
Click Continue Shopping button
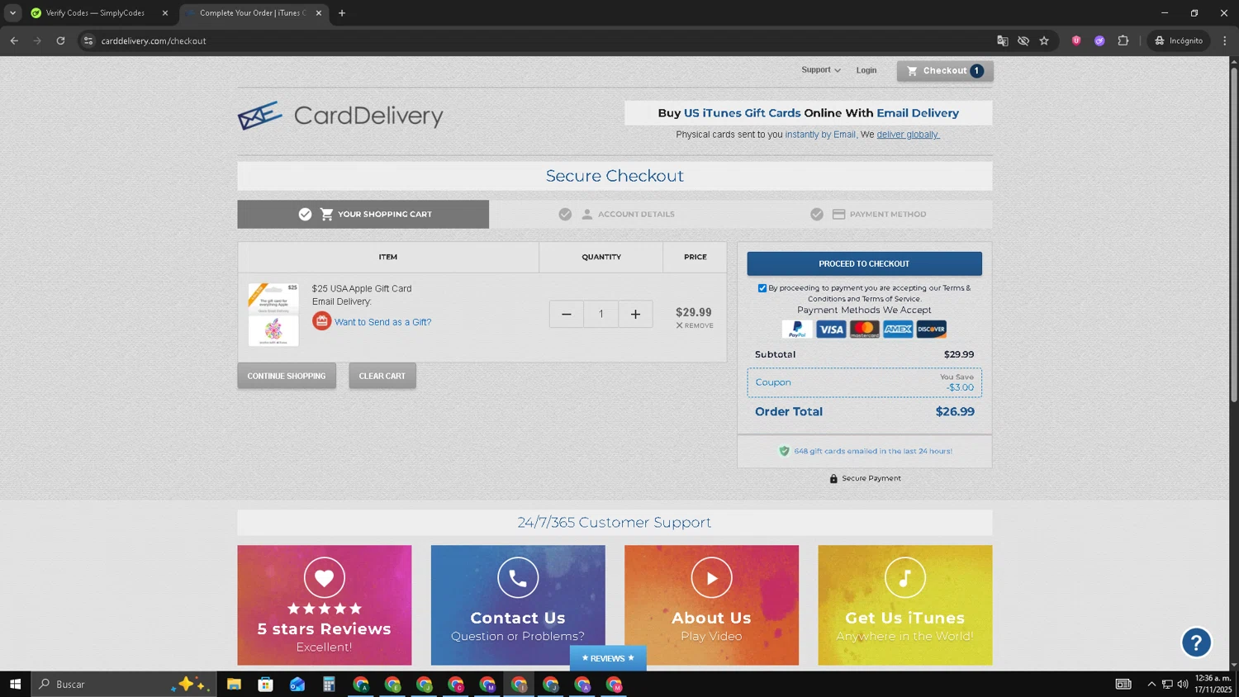click(287, 376)
